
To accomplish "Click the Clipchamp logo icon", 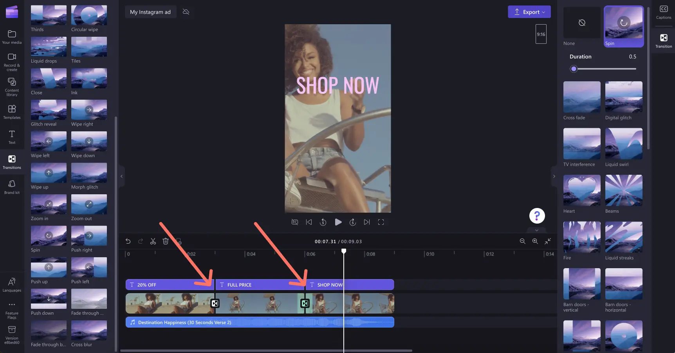I will point(12,12).
